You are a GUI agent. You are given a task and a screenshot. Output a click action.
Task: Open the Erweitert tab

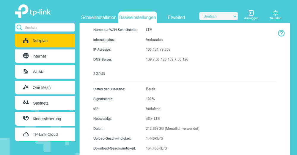pos(176,17)
